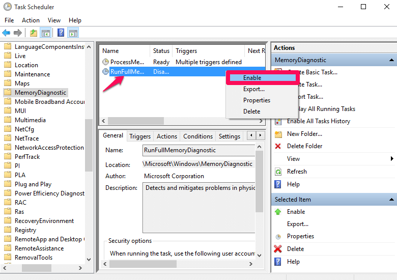
Task: Click Refresh in Actions pane
Action: coord(297,172)
